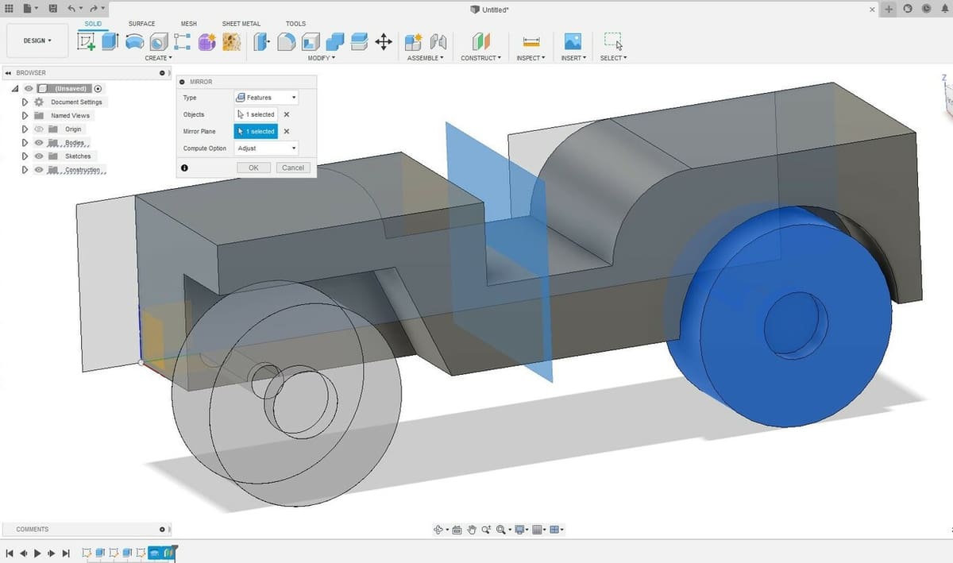Clear the Mirror Plane selection
Screen dimensions: 953x563
(x=287, y=132)
